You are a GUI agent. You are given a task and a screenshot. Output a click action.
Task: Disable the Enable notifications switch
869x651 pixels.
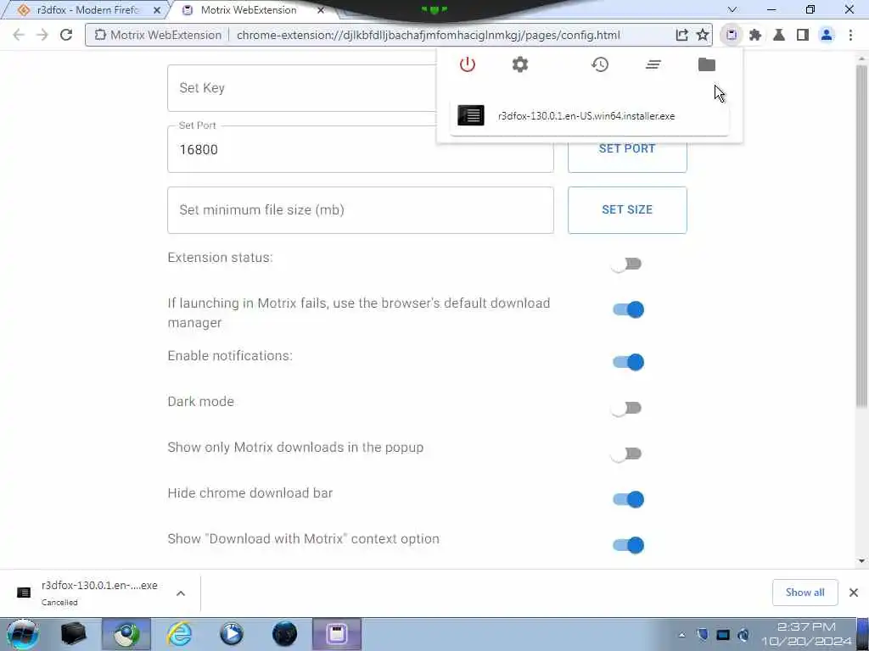coord(628,362)
